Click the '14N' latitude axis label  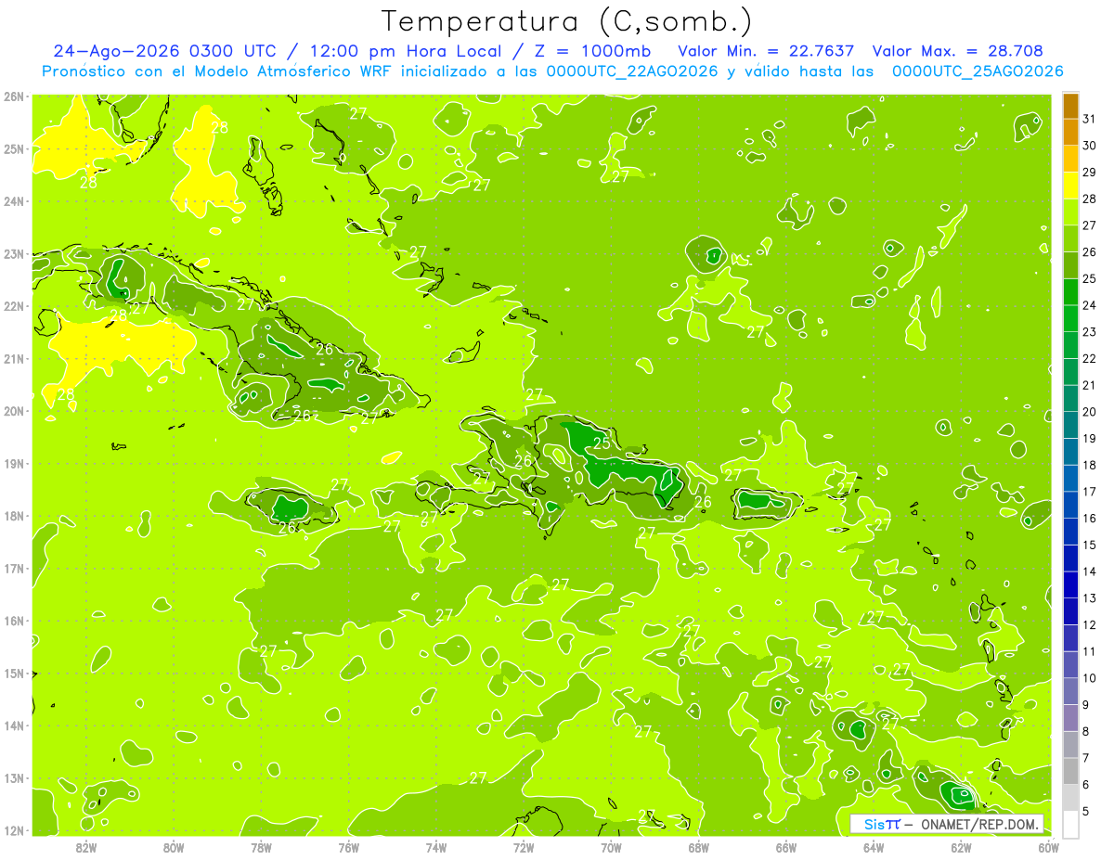13,725
